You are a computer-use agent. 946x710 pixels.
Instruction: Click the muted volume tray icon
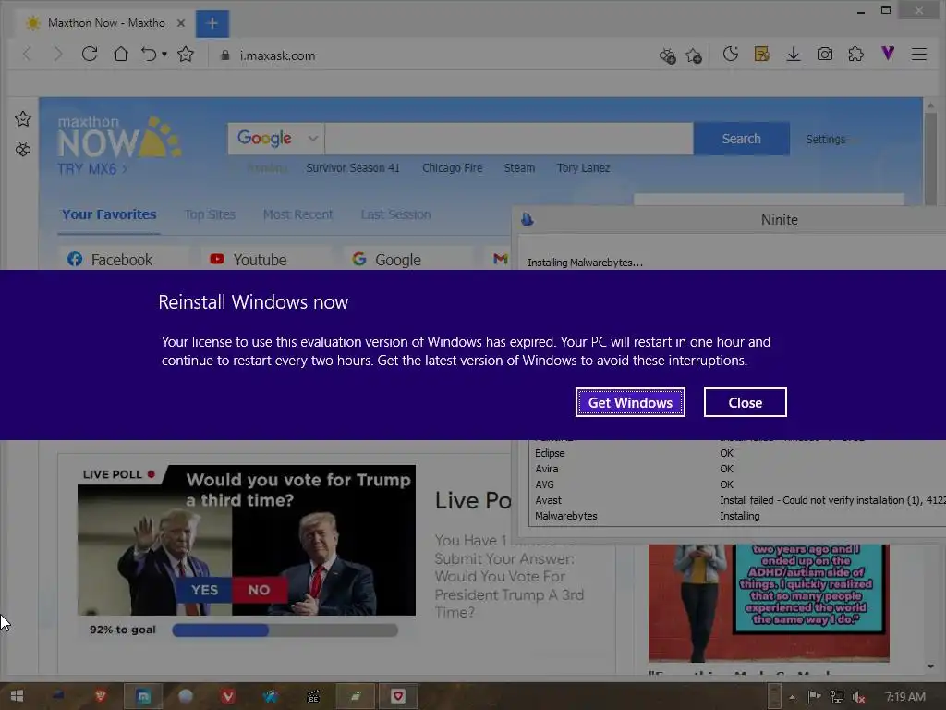pyautogui.click(x=859, y=697)
